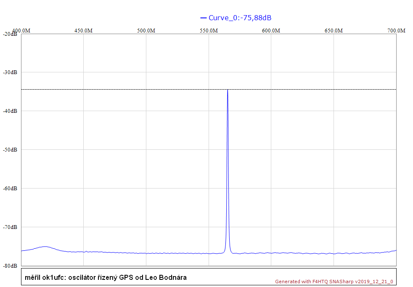Click the -60dB axis label
Screen dimensions: 413x287
click(10, 189)
